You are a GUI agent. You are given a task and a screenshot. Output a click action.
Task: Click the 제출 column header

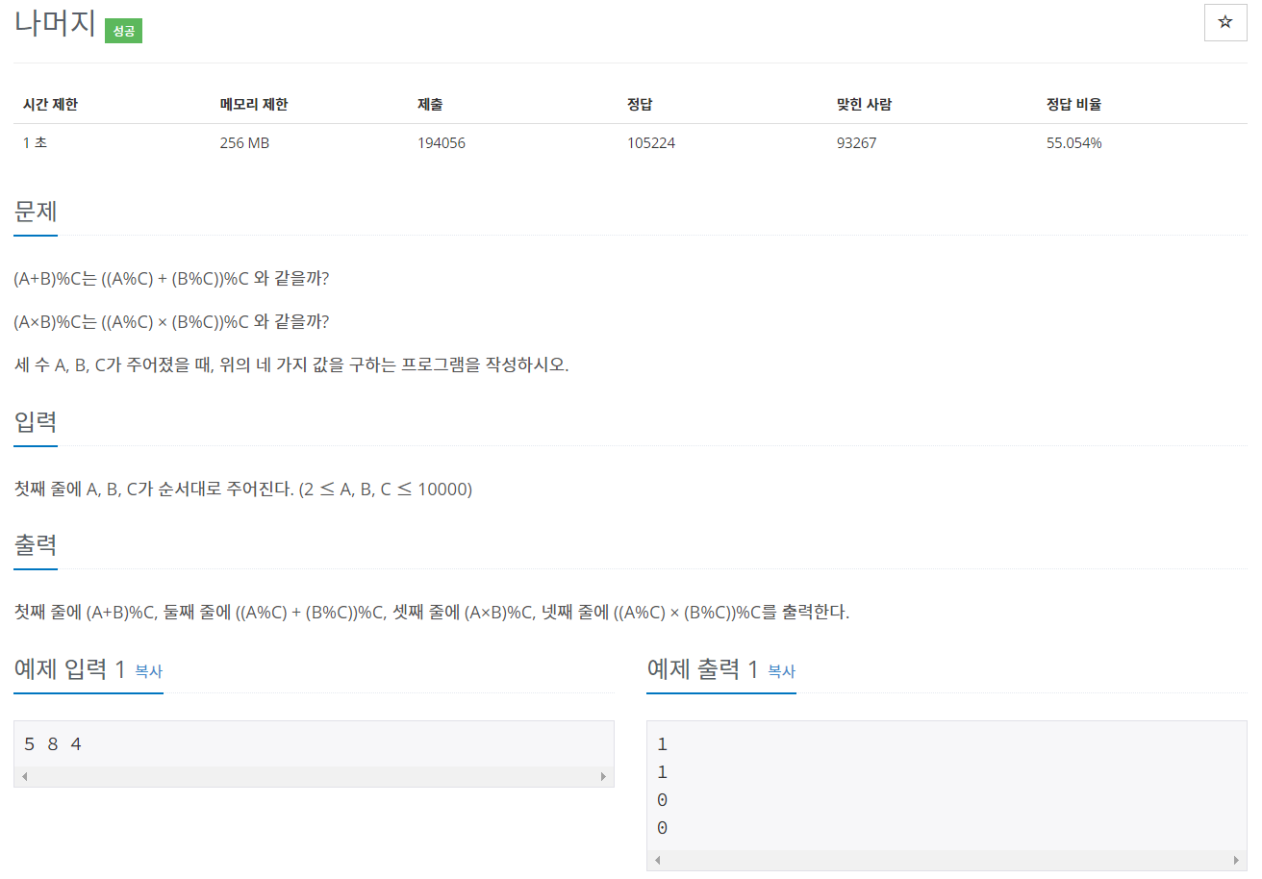pos(430,105)
